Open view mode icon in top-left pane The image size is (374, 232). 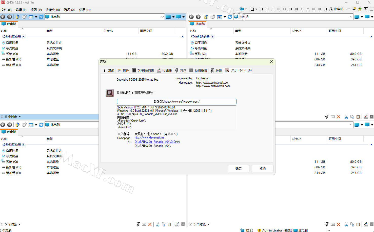point(31,17)
